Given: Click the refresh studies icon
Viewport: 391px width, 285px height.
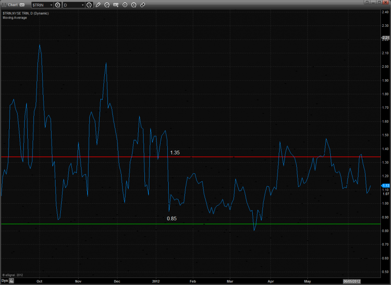Looking at the screenshot, I should pos(107,5).
